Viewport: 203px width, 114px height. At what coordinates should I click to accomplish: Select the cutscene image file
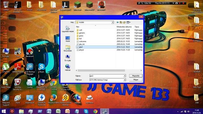pyautogui.click(x=82, y=41)
